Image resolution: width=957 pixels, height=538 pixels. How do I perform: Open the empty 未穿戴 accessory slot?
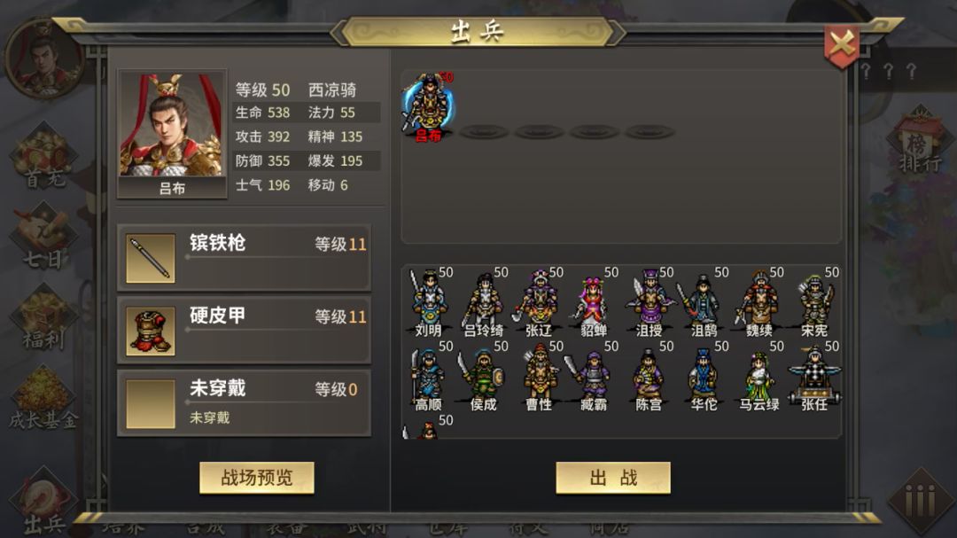click(x=245, y=403)
